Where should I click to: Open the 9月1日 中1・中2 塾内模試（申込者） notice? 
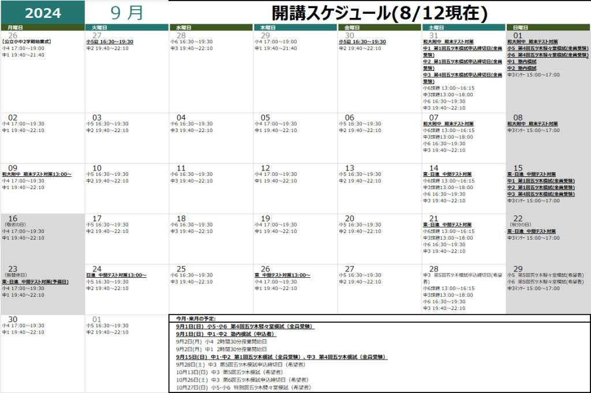(226, 334)
